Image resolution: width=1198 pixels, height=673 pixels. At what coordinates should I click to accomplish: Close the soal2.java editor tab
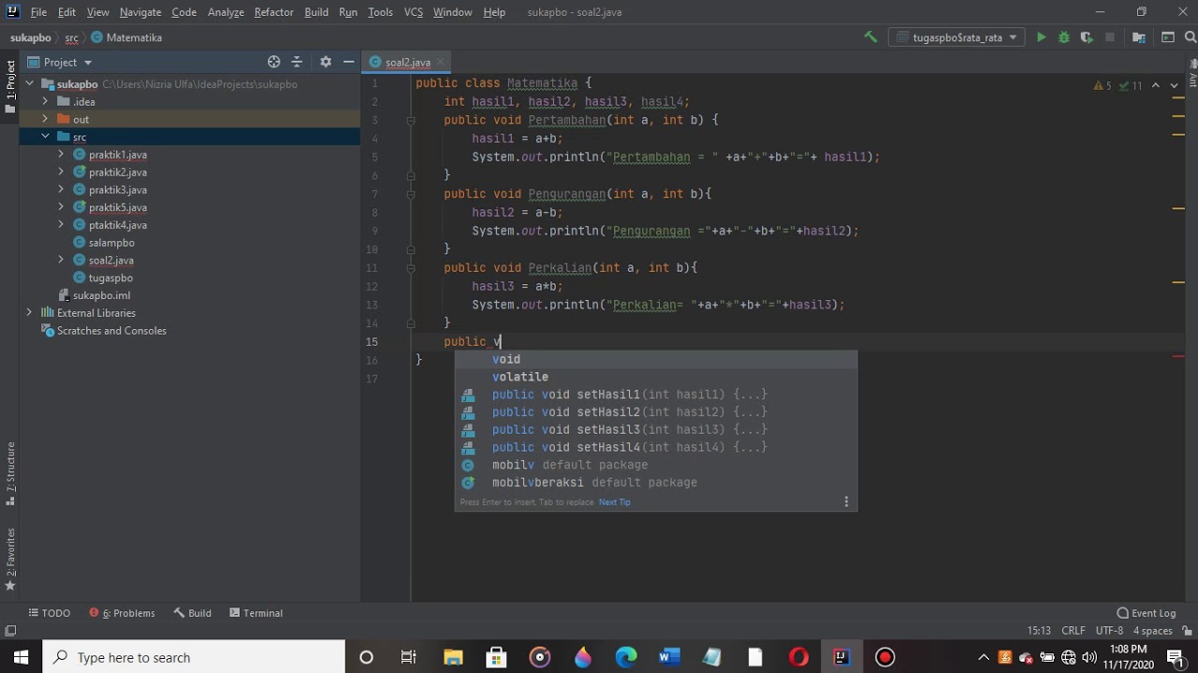(441, 63)
